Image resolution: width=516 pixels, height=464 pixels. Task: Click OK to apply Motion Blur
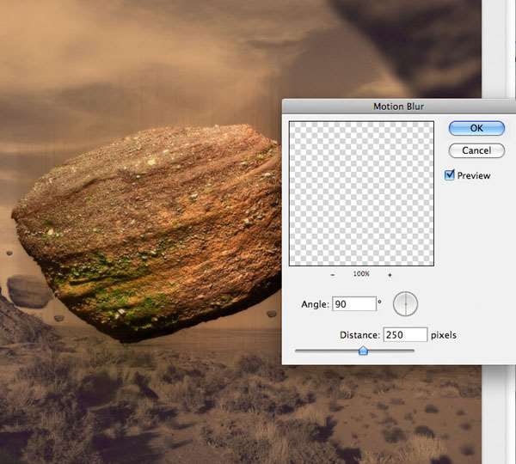(x=476, y=128)
